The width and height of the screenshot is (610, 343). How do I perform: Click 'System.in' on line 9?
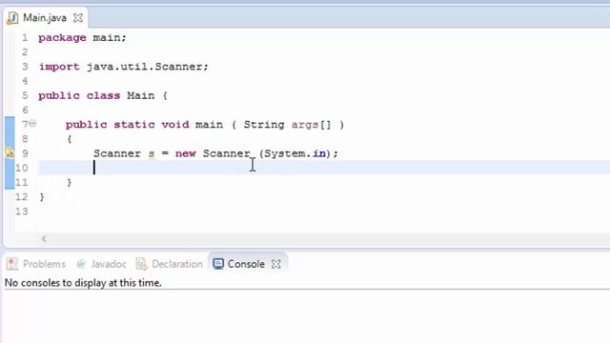[x=295, y=153]
